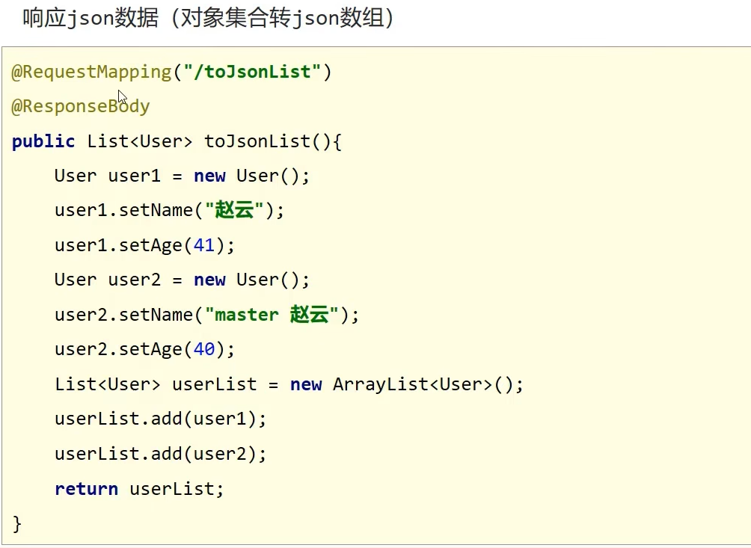This screenshot has height=548, width=751.
Task: Click the number 41 in setAge
Action: (x=204, y=244)
